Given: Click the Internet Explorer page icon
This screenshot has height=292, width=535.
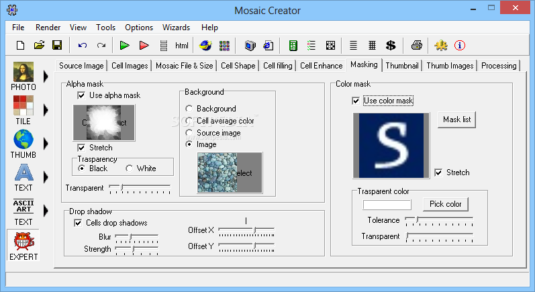Looking at the screenshot, I should (x=269, y=46).
